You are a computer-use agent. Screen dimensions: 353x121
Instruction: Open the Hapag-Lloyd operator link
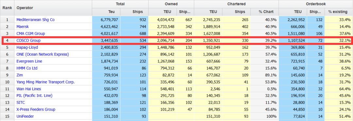[27, 47]
